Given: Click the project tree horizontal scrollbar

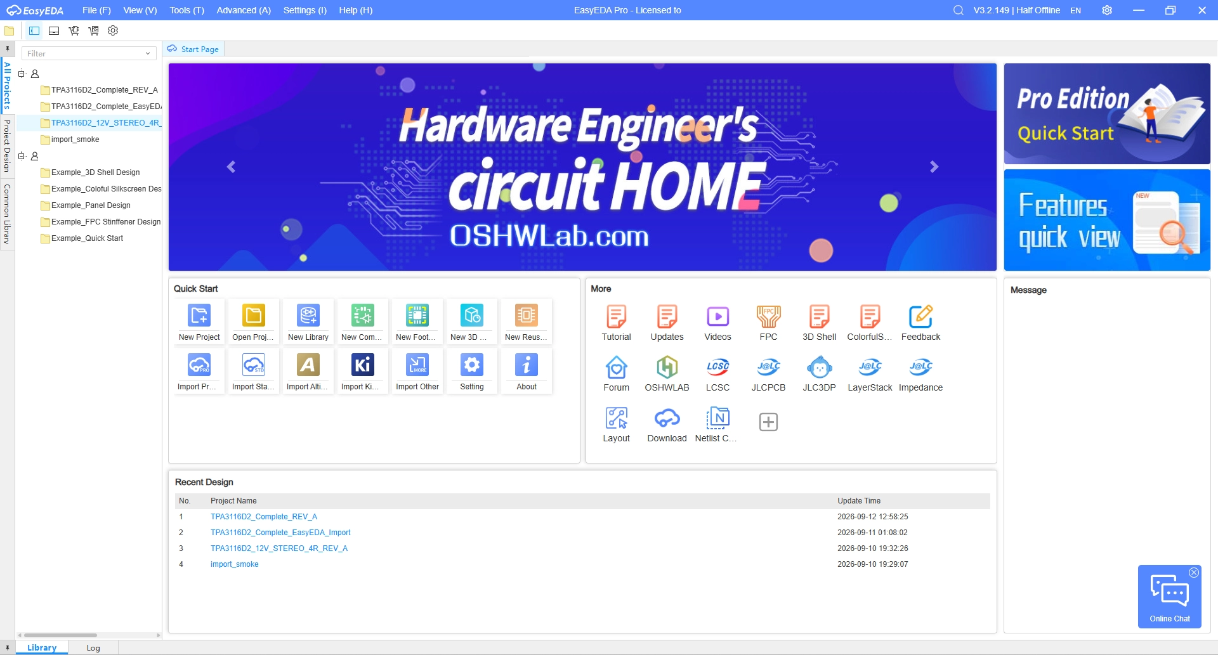Looking at the screenshot, I should pos(60,635).
